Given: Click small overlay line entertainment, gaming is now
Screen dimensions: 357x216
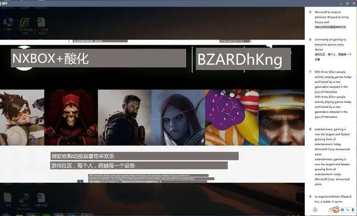Looking at the screenshot, I should pyautogui.click(x=151, y=179).
